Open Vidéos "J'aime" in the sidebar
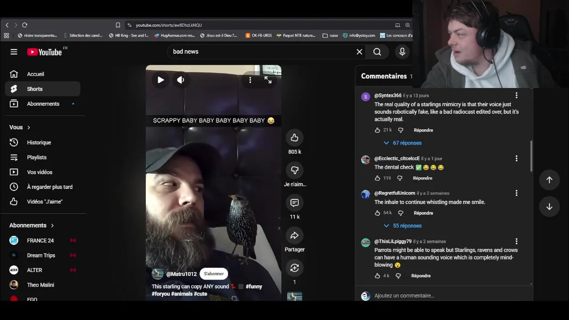Screen dimensions: 569x320 43,202
